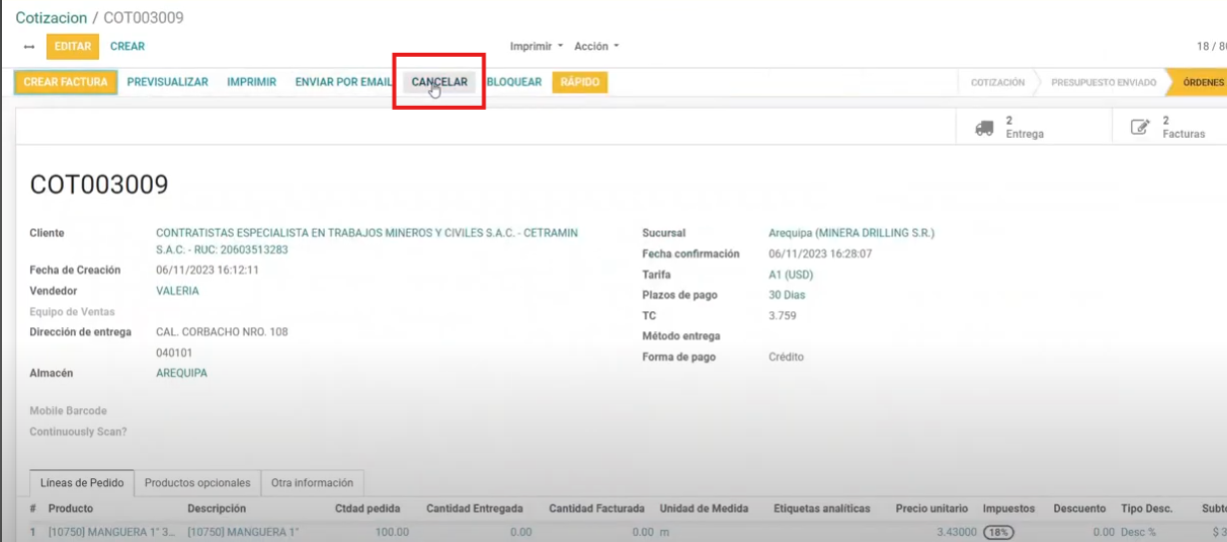Click the 18% tax tag
Screen dimensions: 1227x542
(x=999, y=533)
